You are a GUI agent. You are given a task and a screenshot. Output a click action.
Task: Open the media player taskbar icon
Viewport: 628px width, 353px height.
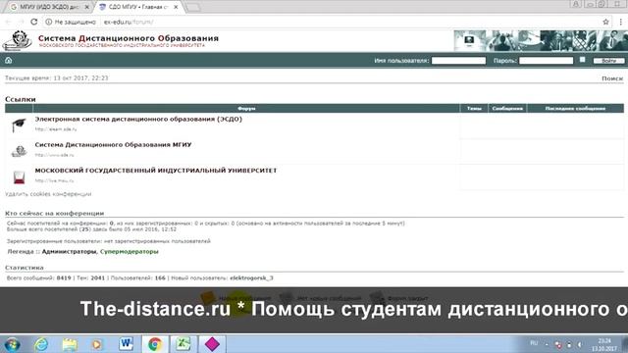coord(97,344)
